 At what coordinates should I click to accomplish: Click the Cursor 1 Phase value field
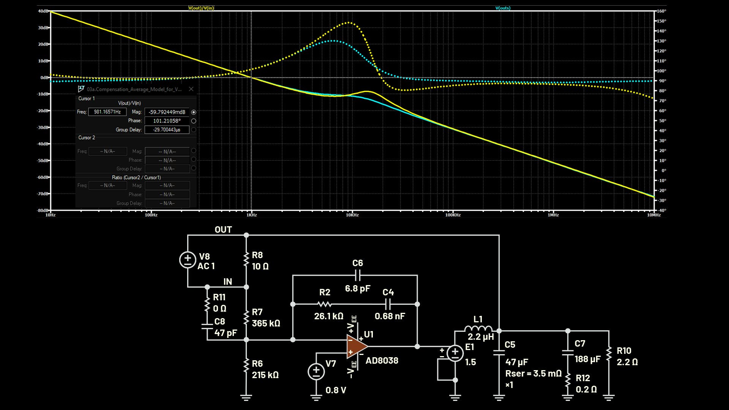[x=167, y=121]
